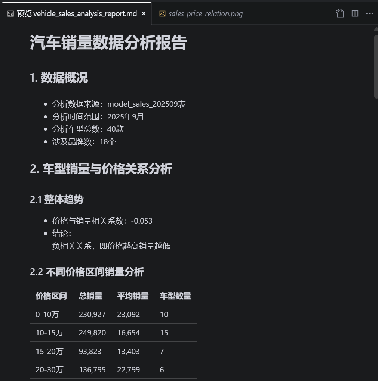Click the heading 汽车销量数据分析报告

click(x=108, y=43)
